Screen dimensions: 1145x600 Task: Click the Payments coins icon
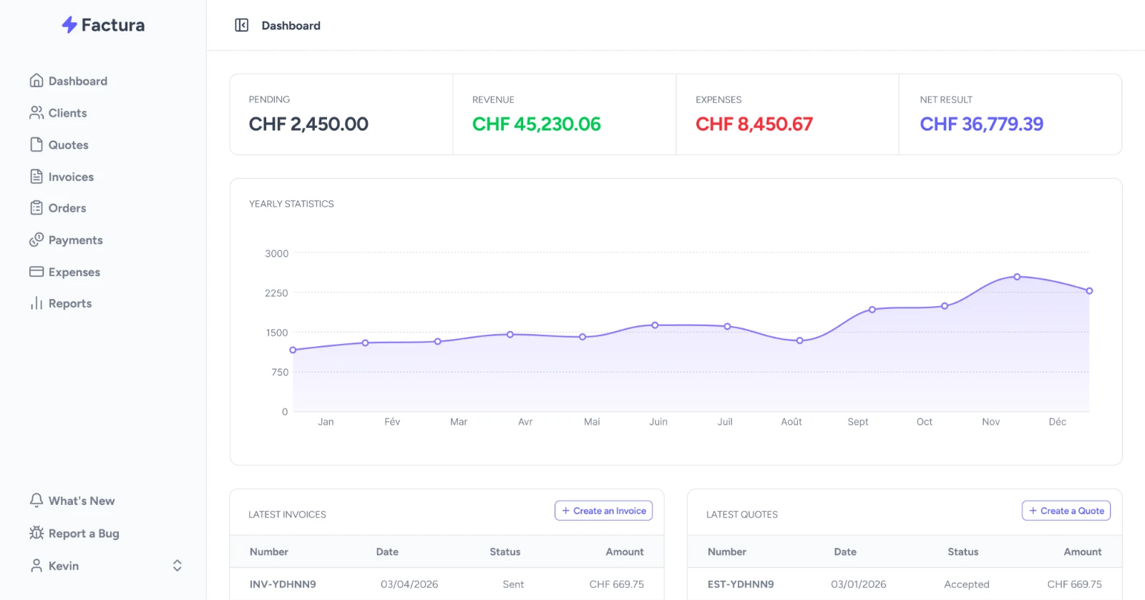coord(36,240)
